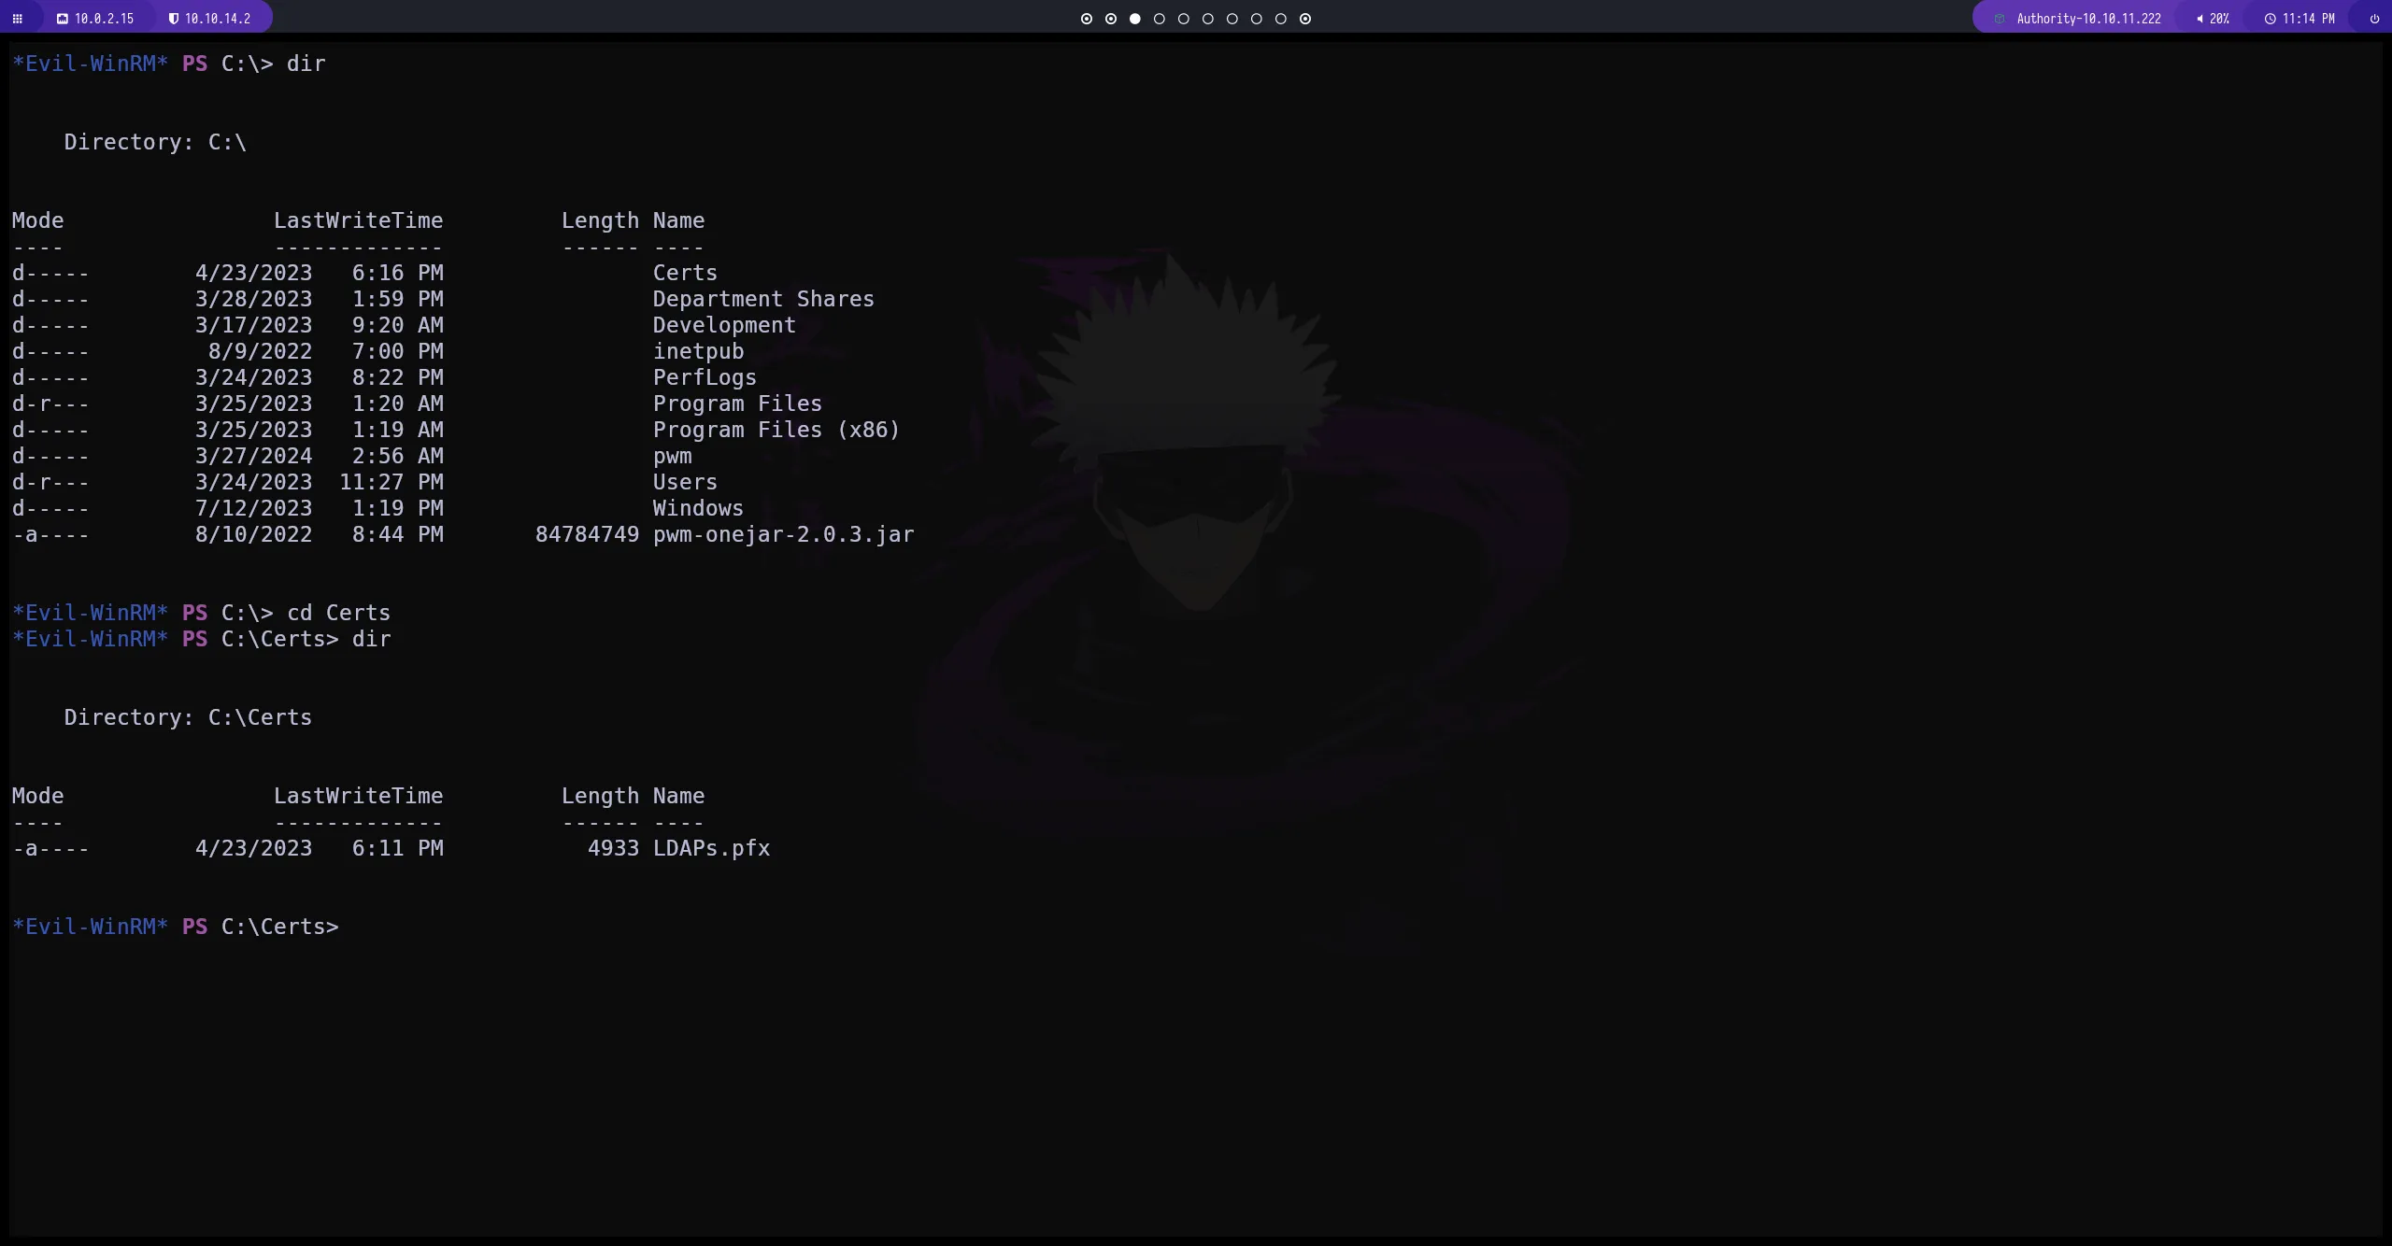
Task: Click the Authority-10.10.11.222 target label
Action: pyautogui.click(x=2088, y=19)
